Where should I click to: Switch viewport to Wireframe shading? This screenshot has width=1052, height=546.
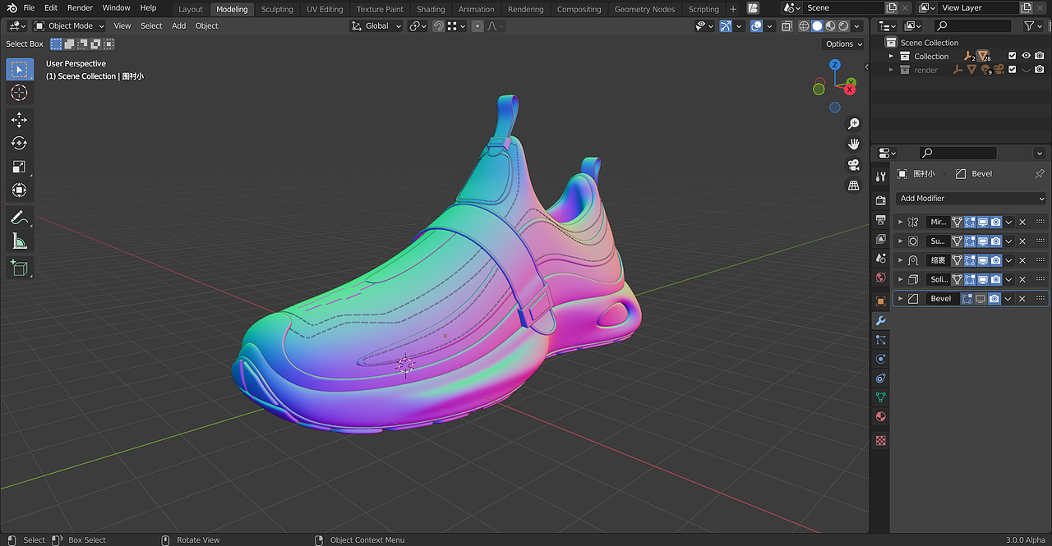[804, 25]
